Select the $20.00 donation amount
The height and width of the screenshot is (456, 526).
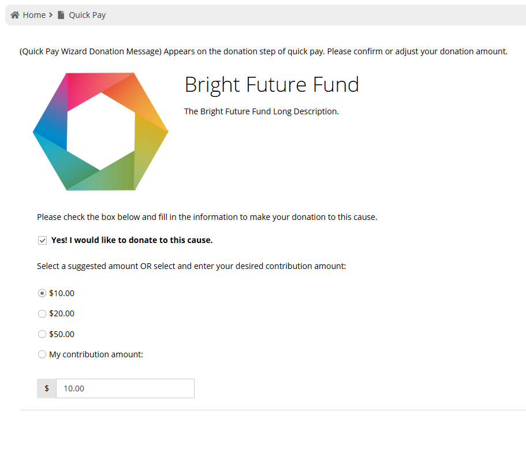tap(42, 314)
